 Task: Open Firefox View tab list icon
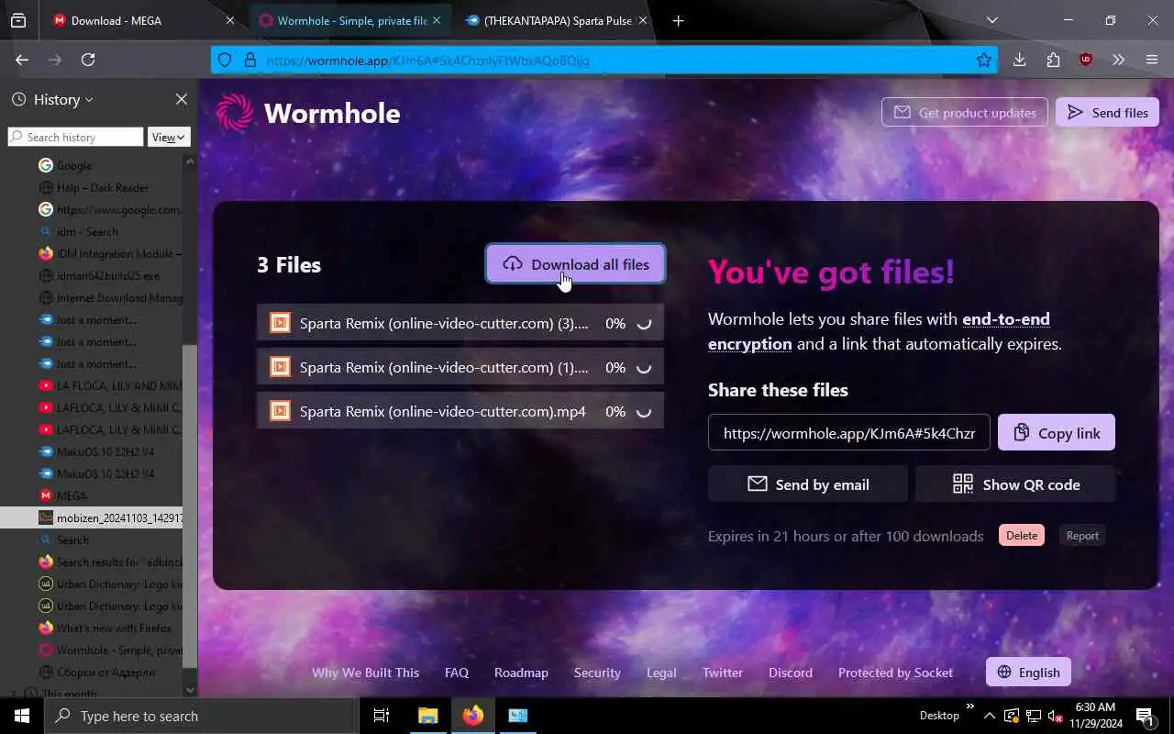coord(18,20)
